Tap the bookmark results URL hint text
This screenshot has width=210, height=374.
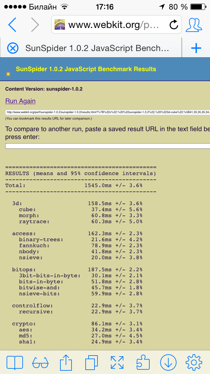49,118
